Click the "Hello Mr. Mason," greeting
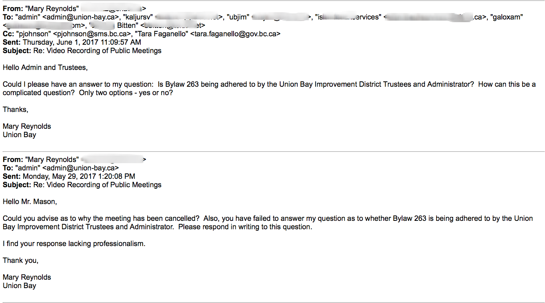This screenshot has height=303, width=545. point(30,202)
